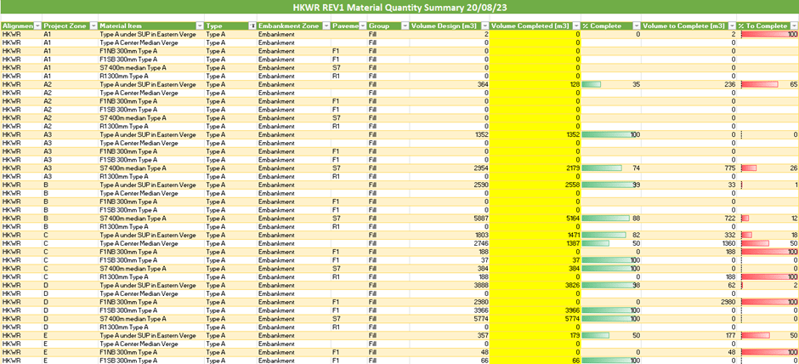Viewport: 799px width, 364px height.
Task: Click the Group column filter button
Action: [x=403, y=26]
